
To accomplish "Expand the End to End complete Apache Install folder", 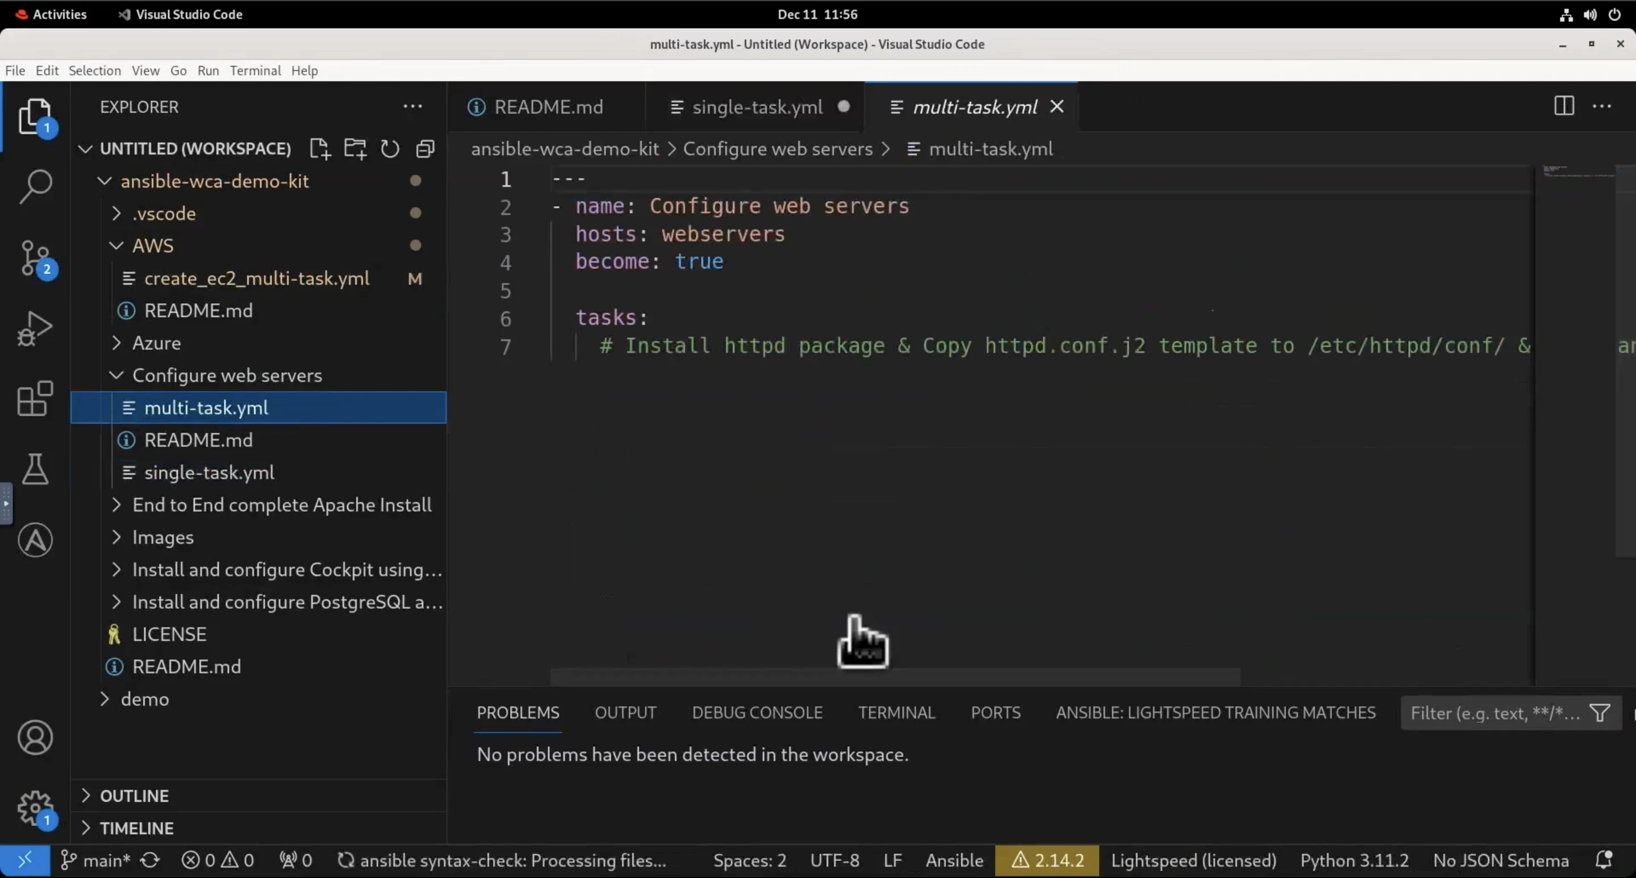I will click(x=116, y=505).
